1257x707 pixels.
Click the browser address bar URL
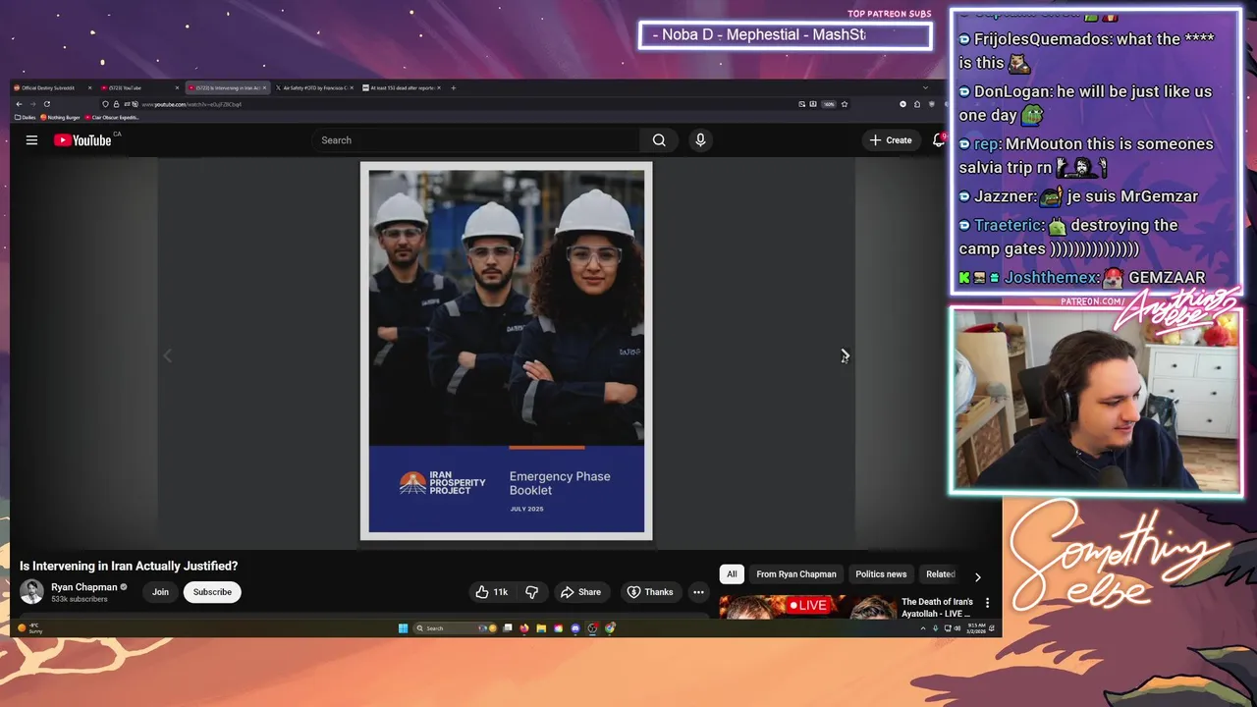[x=191, y=104]
